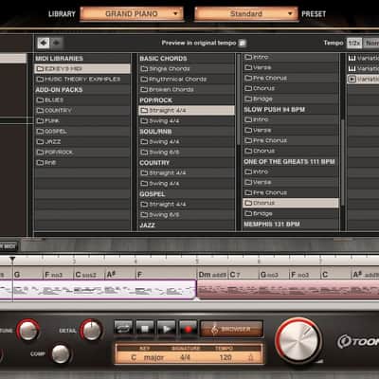
Task: Open the Funk add-on pack folder
Action: (82, 121)
